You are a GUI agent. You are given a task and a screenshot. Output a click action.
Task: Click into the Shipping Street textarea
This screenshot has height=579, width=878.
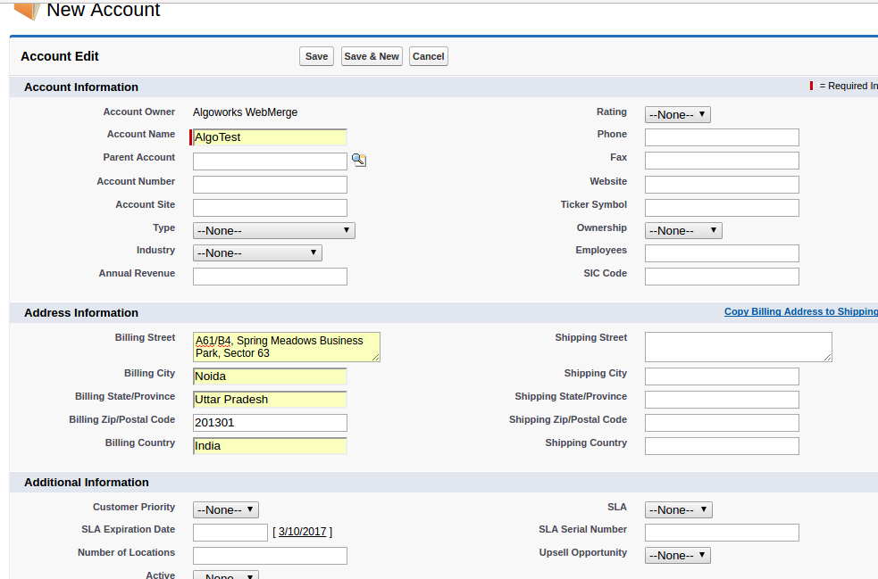tap(738, 347)
